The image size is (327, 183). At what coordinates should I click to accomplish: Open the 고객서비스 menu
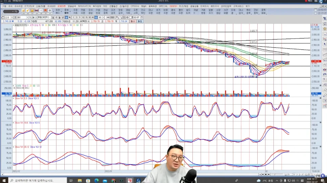click(238, 6)
